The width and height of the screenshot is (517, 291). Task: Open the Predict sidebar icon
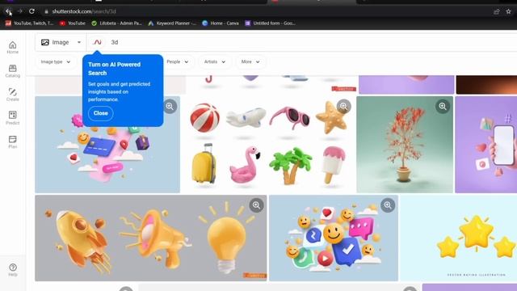13,118
